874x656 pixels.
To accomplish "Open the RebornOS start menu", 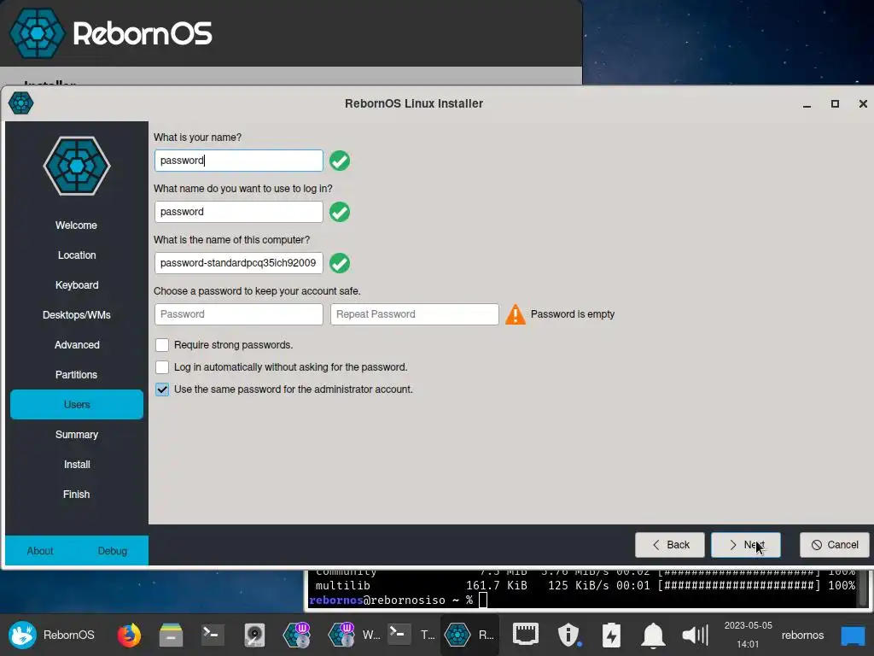I will (51, 635).
